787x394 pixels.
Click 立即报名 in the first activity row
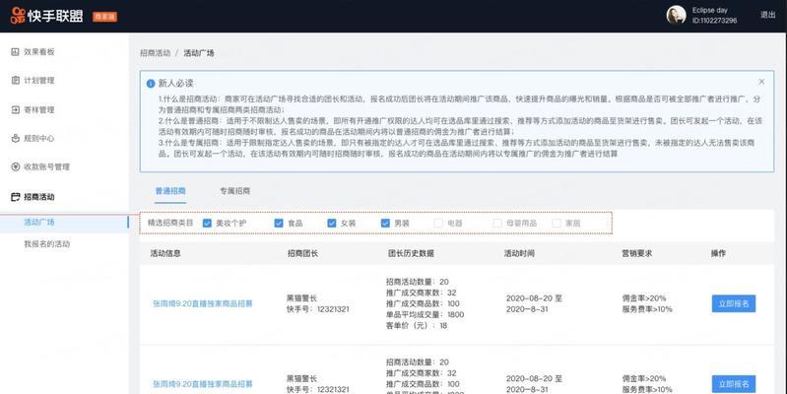click(x=733, y=303)
